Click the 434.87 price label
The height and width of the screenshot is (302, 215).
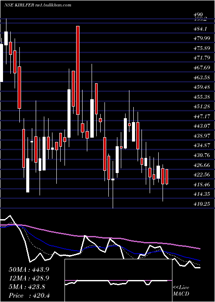pyautogui.click(x=202, y=146)
